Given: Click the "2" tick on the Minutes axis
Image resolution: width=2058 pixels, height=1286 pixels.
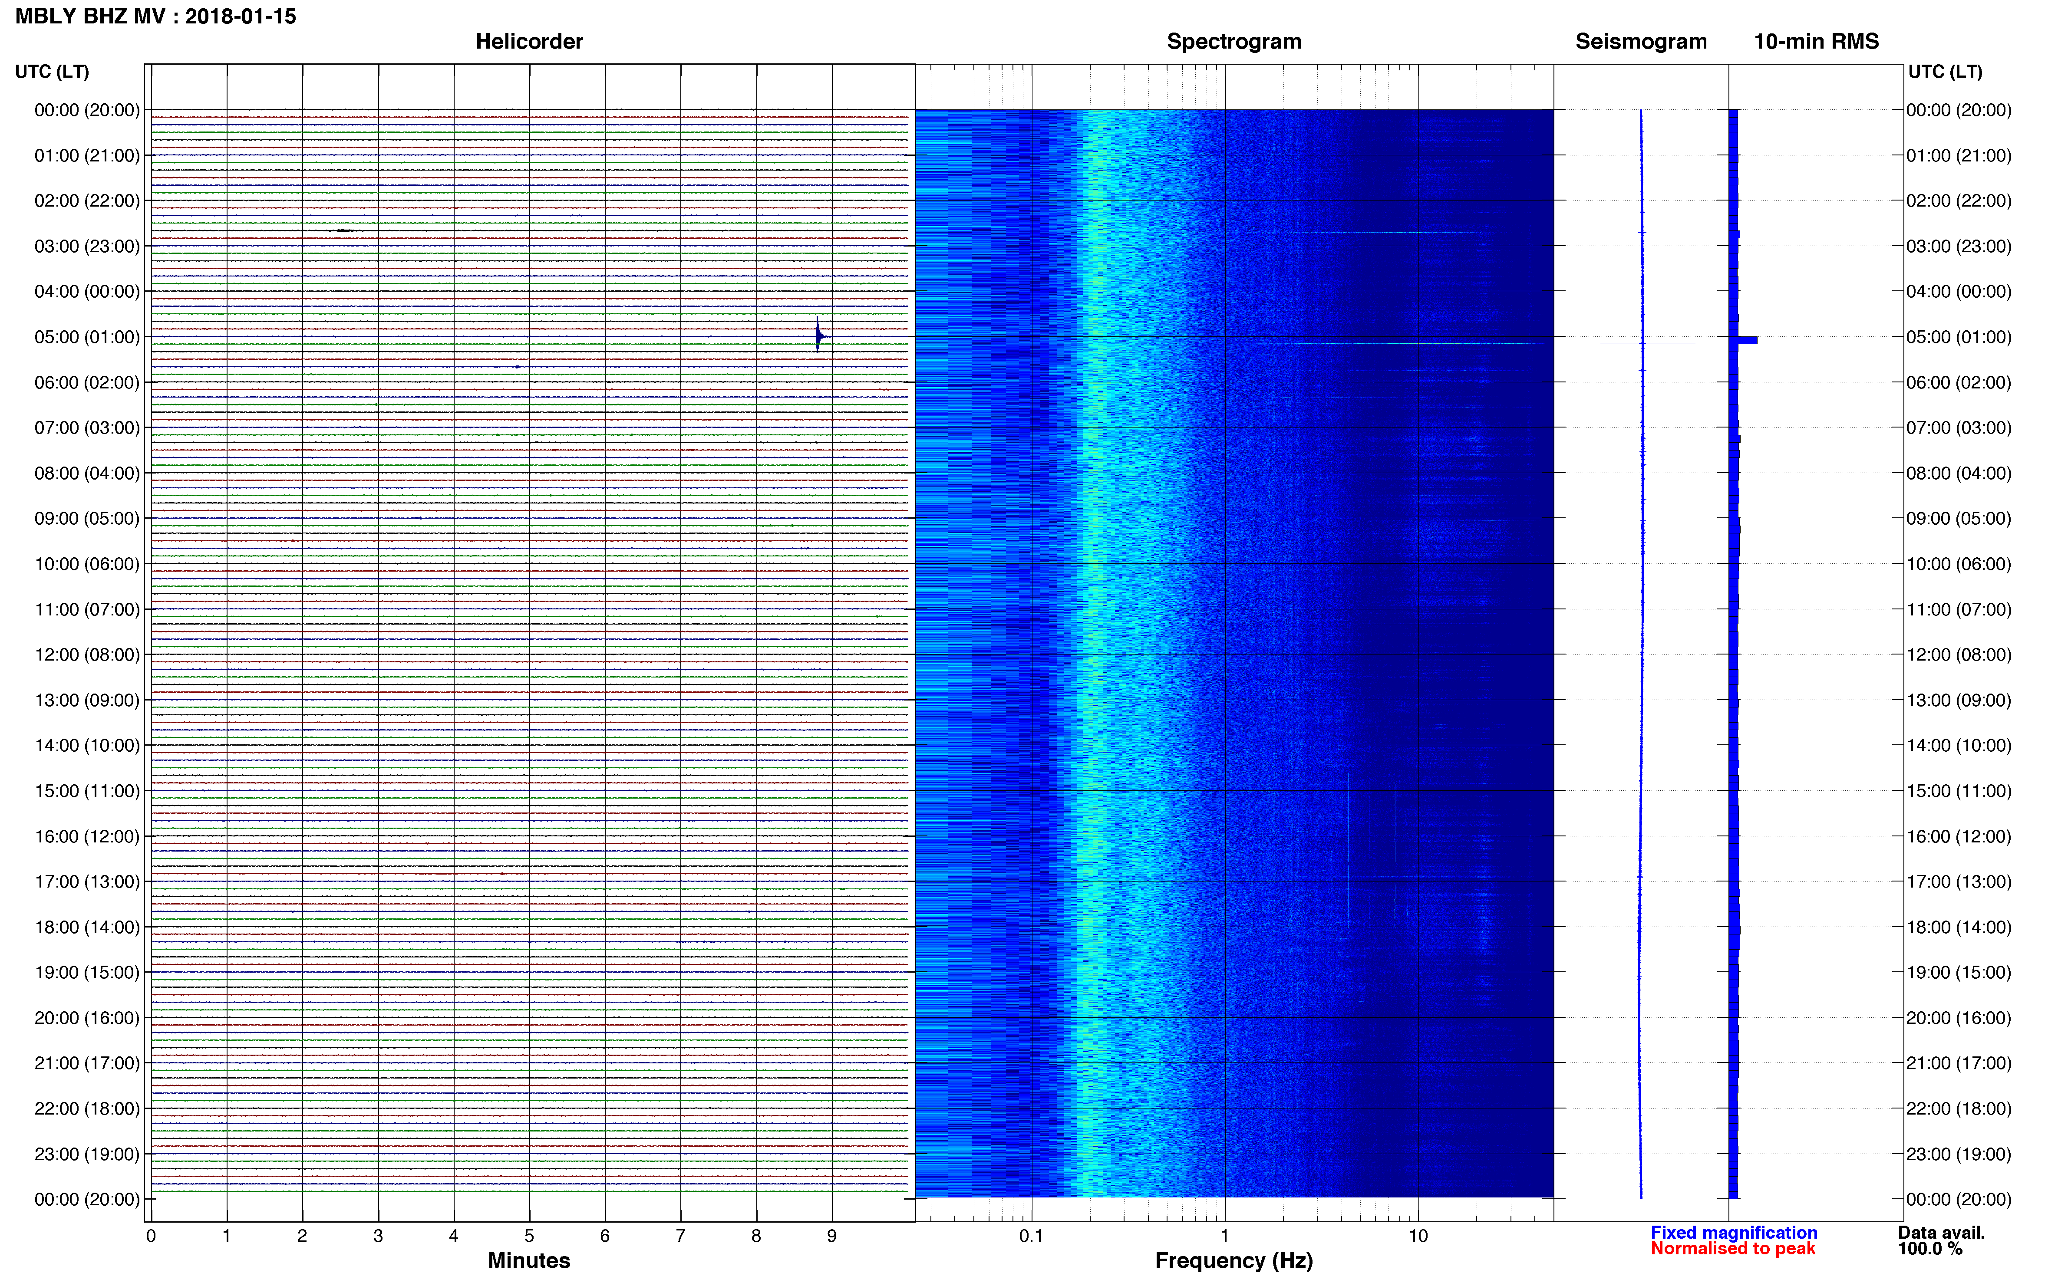Looking at the screenshot, I should (302, 1236).
